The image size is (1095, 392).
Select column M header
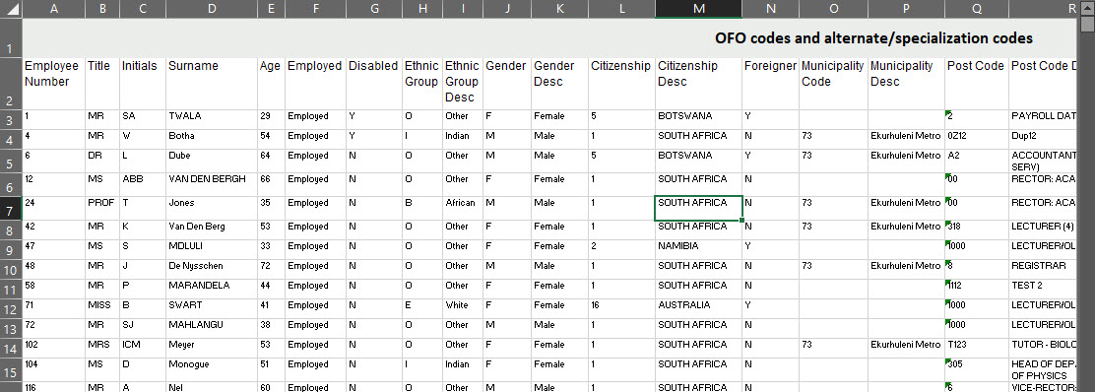(698, 9)
